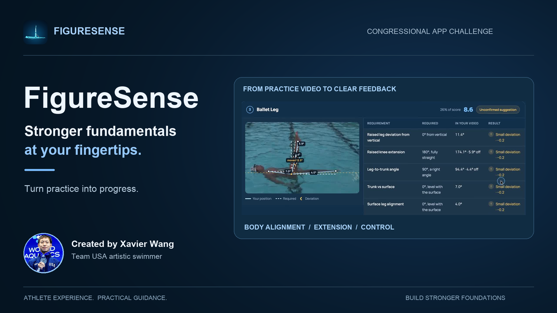Click warning icon for Raised knee extension row
Viewport: 557px width, 313px height.
(x=491, y=152)
